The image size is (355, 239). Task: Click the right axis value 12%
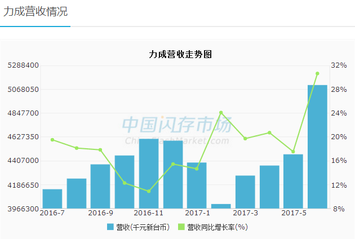[x=339, y=185]
